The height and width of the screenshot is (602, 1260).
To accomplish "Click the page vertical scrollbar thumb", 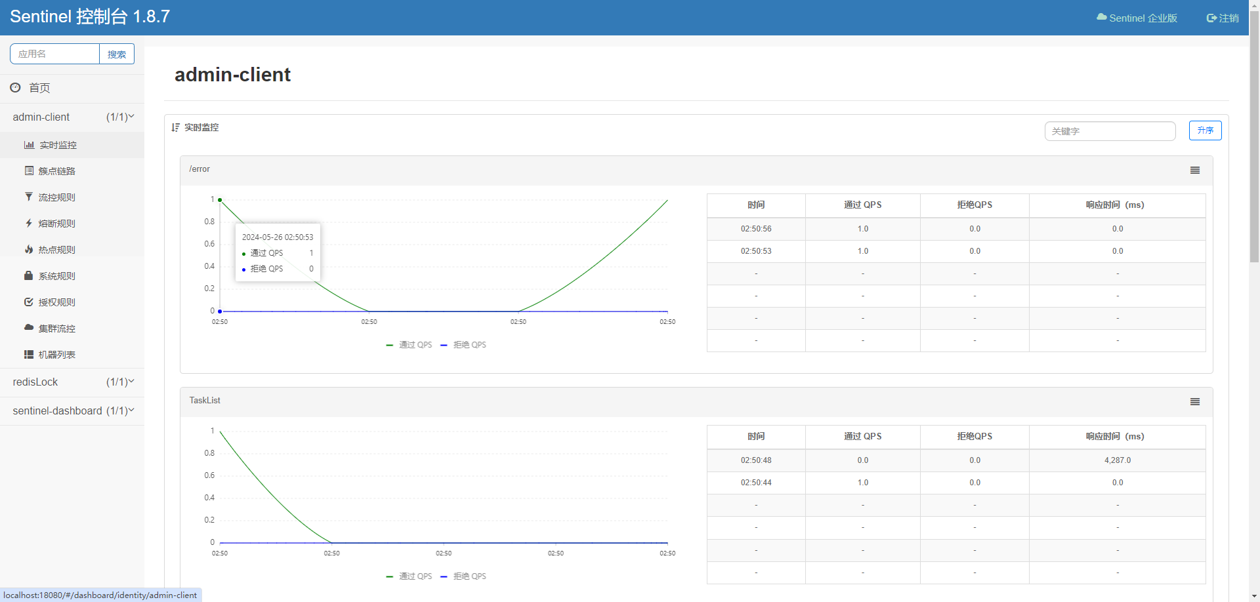I will coord(1254,138).
